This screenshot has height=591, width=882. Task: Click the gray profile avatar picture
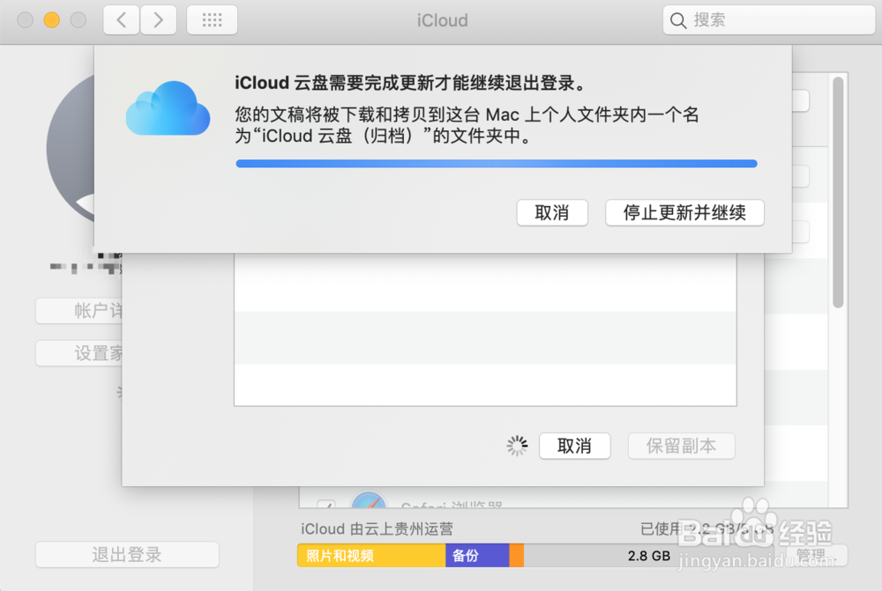tap(71, 150)
